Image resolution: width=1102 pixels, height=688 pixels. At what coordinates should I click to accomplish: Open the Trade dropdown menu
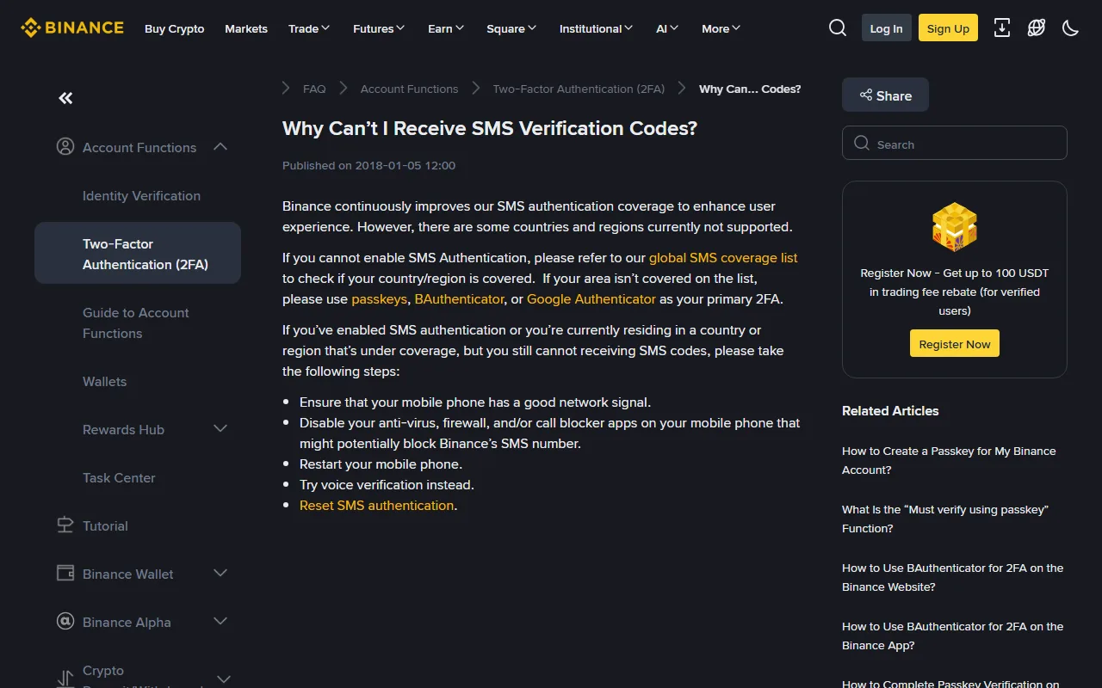(x=309, y=28)
